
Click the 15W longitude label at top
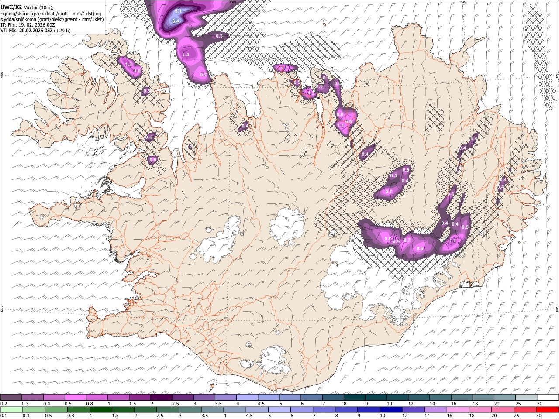pyautogui.click(x=462, y=2)
